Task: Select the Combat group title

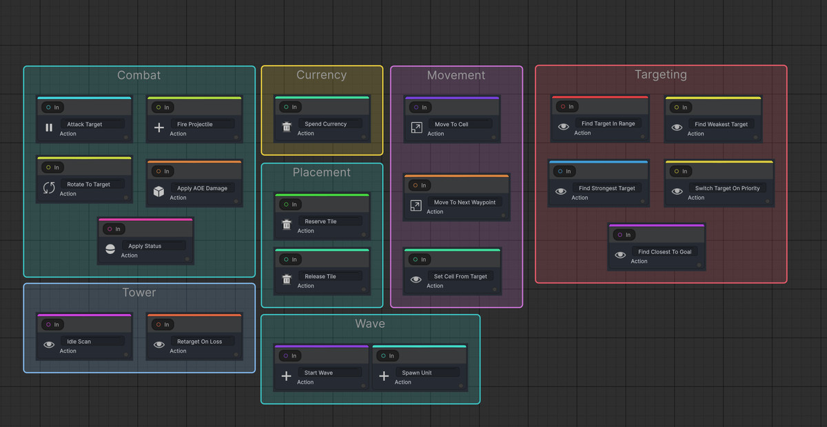Action: point(139,75)
